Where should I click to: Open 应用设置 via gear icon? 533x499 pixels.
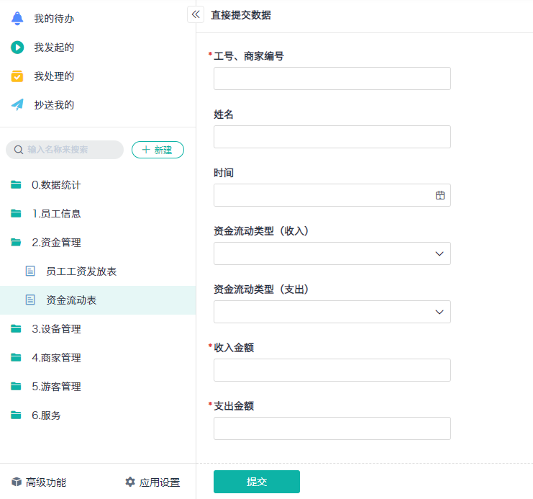point(130,482)
